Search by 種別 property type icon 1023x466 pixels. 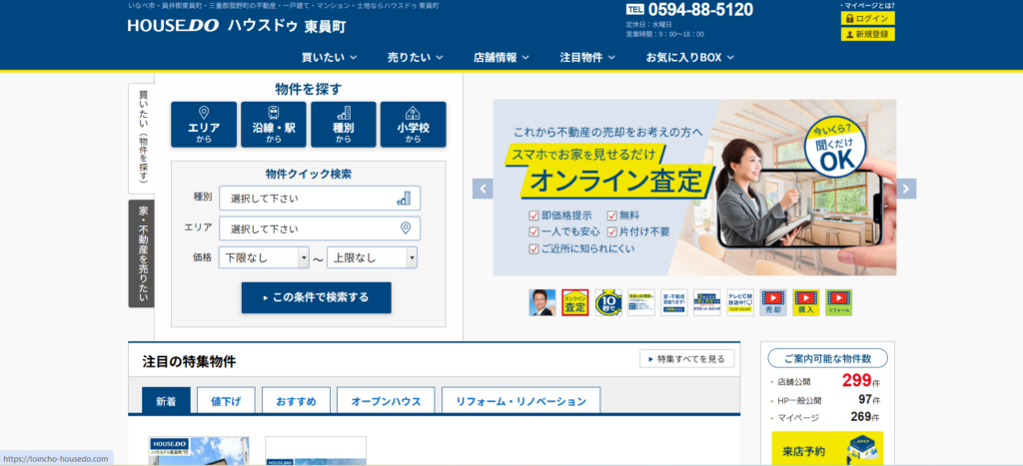pos(344,125)
